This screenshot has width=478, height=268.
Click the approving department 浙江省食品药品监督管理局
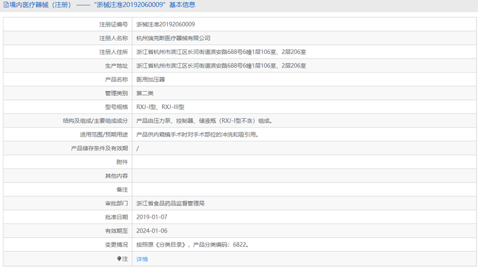(170, 203)
